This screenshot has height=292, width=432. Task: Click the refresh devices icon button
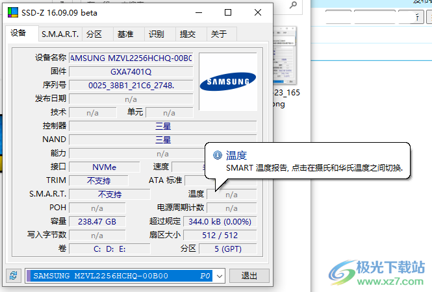pos(14,276)
